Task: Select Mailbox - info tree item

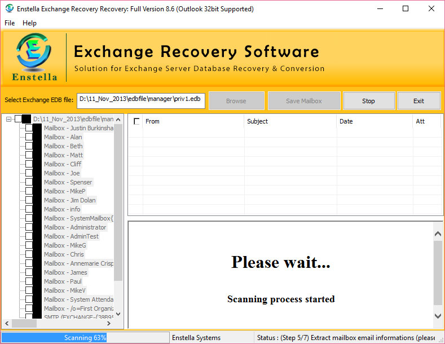Action: coord(62,209)
